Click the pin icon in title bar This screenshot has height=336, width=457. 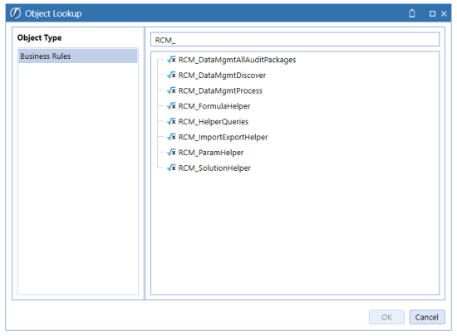click(x=412, y=13)
